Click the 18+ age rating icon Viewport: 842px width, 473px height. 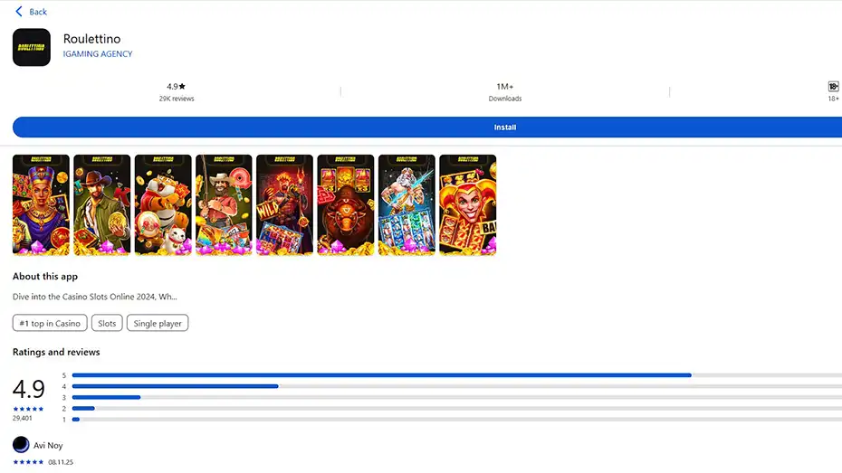pos(833,86)
